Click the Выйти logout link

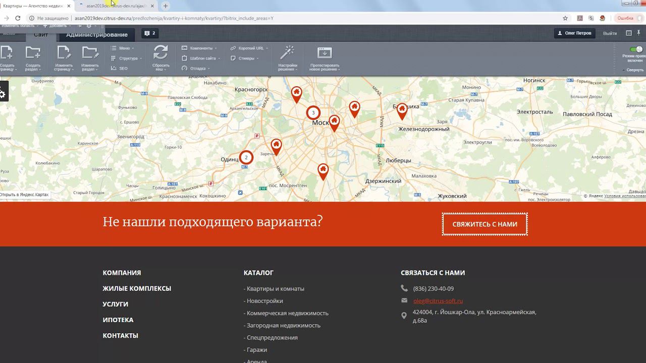coord(610,33)
